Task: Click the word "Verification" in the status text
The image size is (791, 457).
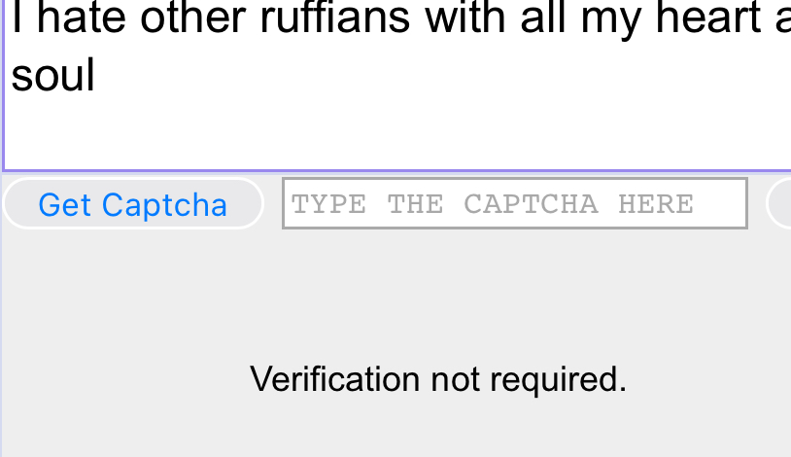Action: [x=335, y=379]
